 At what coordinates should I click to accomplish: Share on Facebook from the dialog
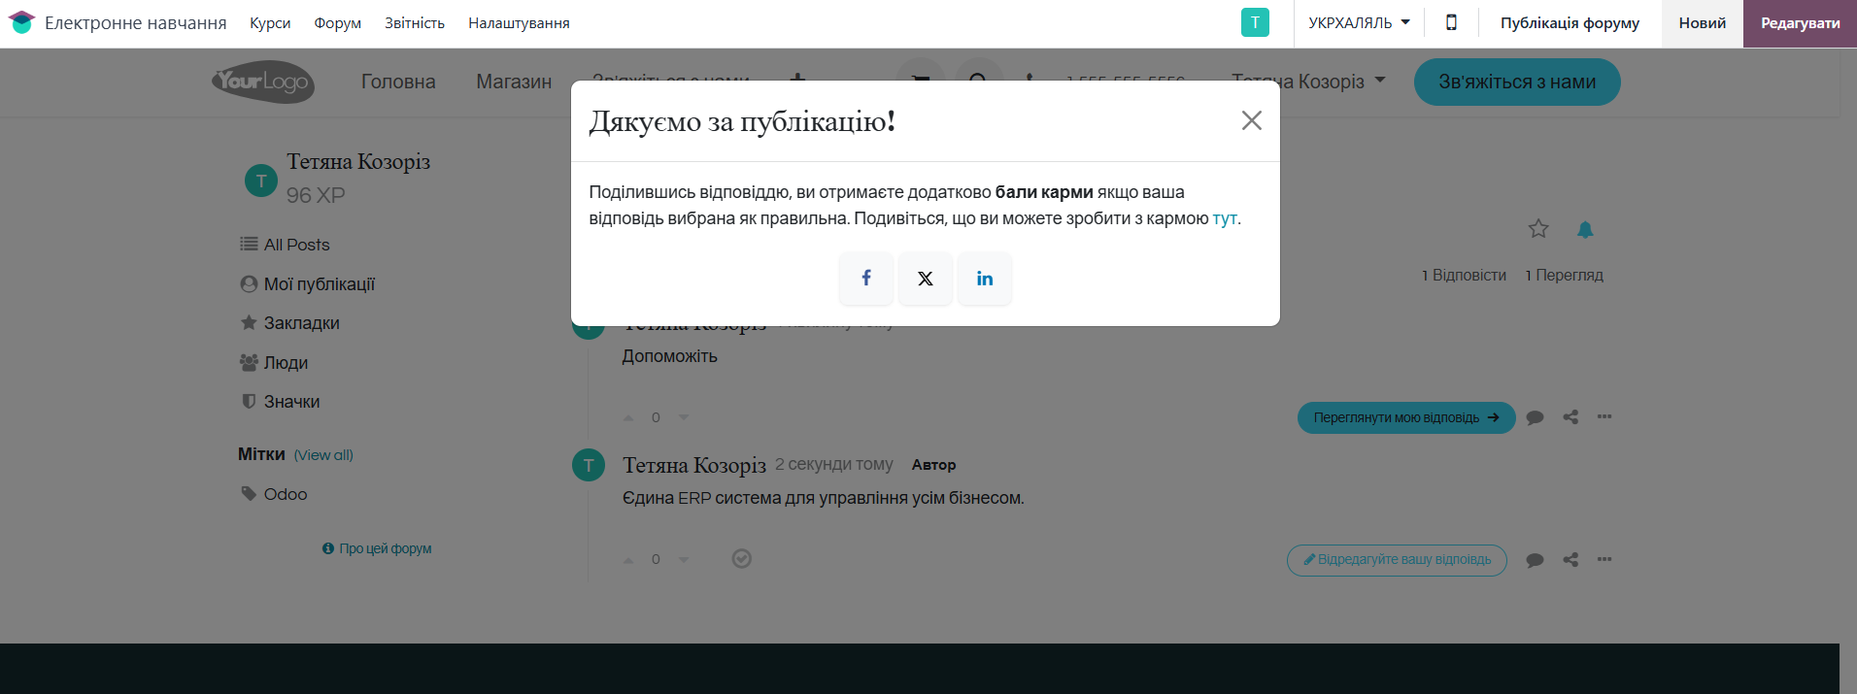(866, 279)
